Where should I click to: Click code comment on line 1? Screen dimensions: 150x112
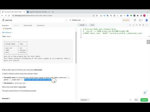point(99,29)
